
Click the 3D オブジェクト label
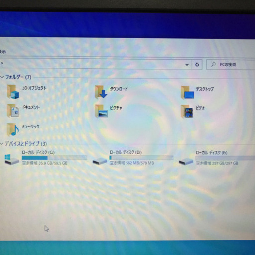tap(34, 88)
